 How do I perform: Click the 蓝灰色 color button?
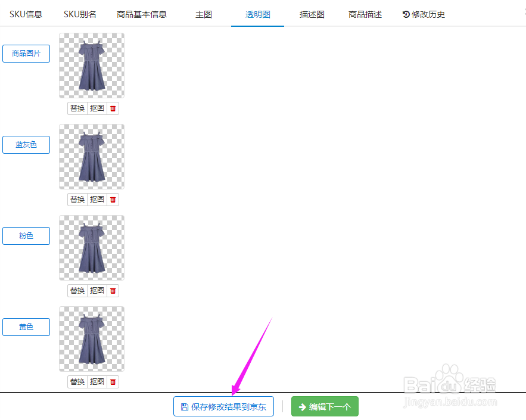click(x=26, y=145)
